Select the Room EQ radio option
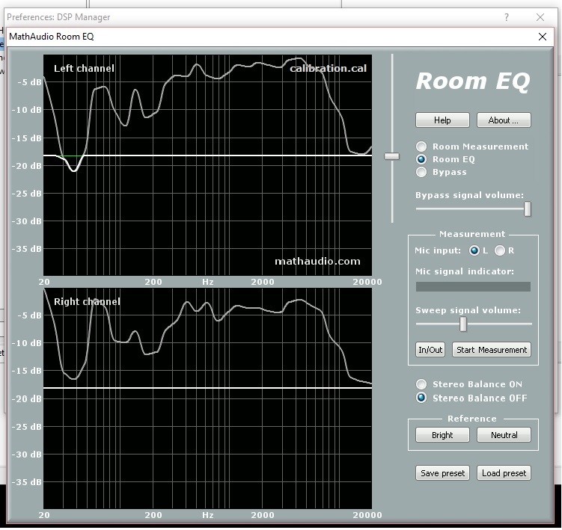Viewport: 562px width, 530px height. (422, 159)
